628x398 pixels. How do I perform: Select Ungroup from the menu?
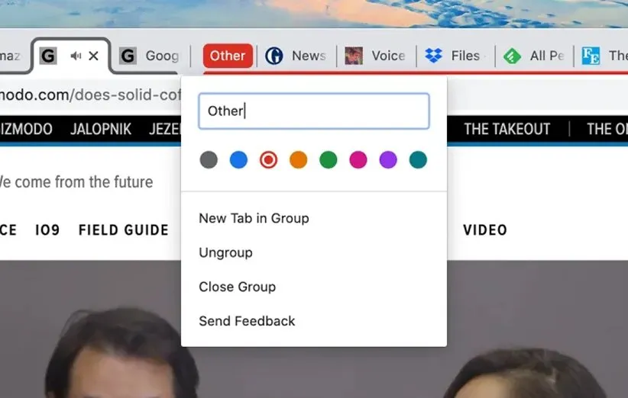225,252
